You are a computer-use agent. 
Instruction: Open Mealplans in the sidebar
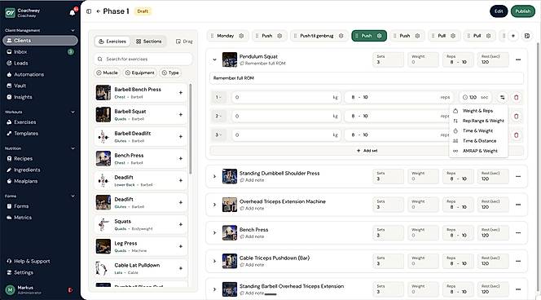tap(40, 181)
